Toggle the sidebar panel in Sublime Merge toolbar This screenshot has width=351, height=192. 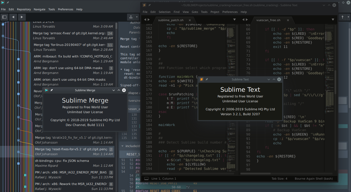click(4, 17)
